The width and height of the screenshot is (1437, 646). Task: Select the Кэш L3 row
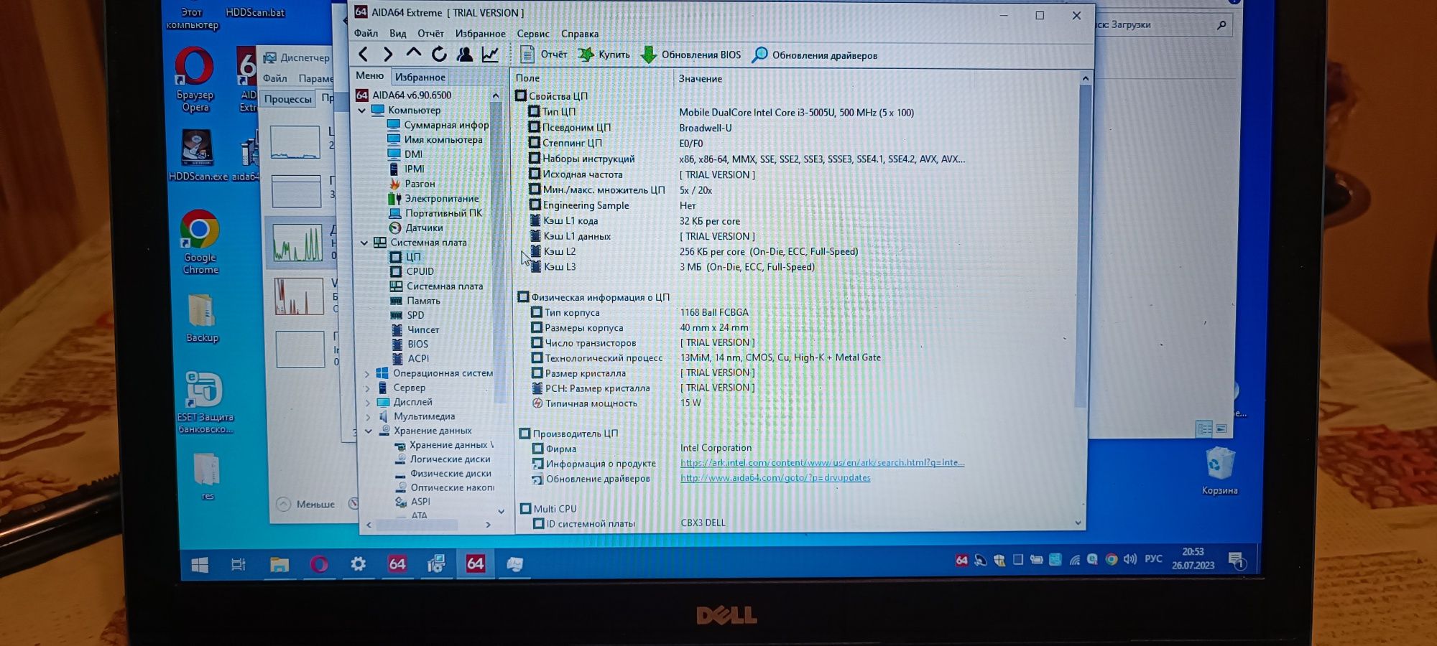pos(673,267)
